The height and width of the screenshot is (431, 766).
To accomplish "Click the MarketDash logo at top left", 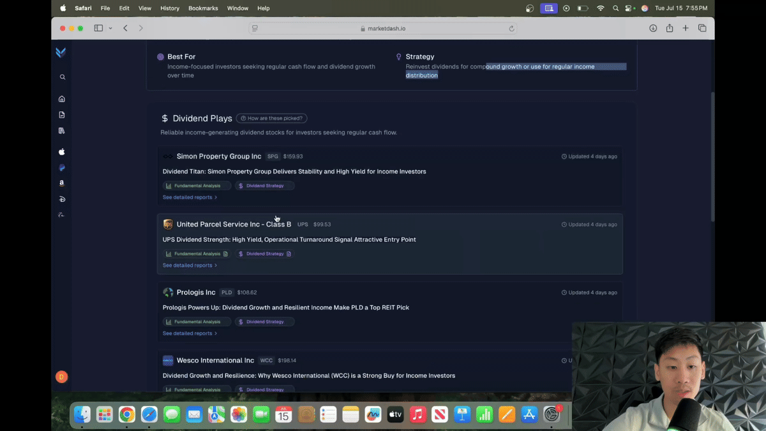I will 61,52.
